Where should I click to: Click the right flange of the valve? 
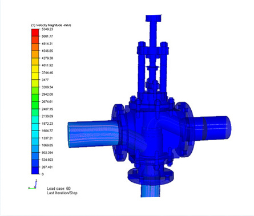(x=184, y=129)
